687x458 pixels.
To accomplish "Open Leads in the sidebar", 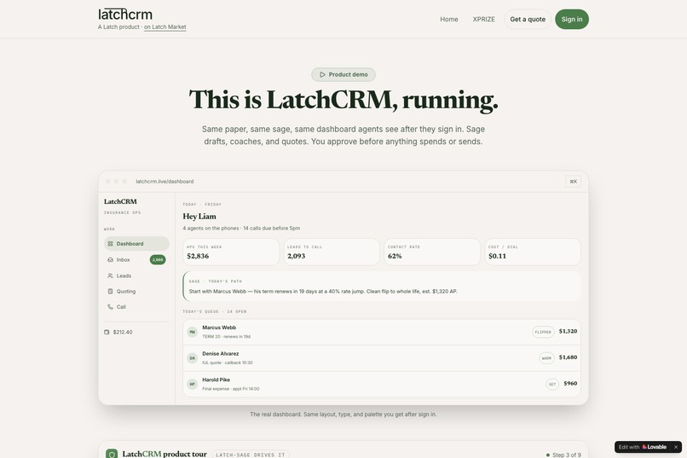I will point(136,275).
